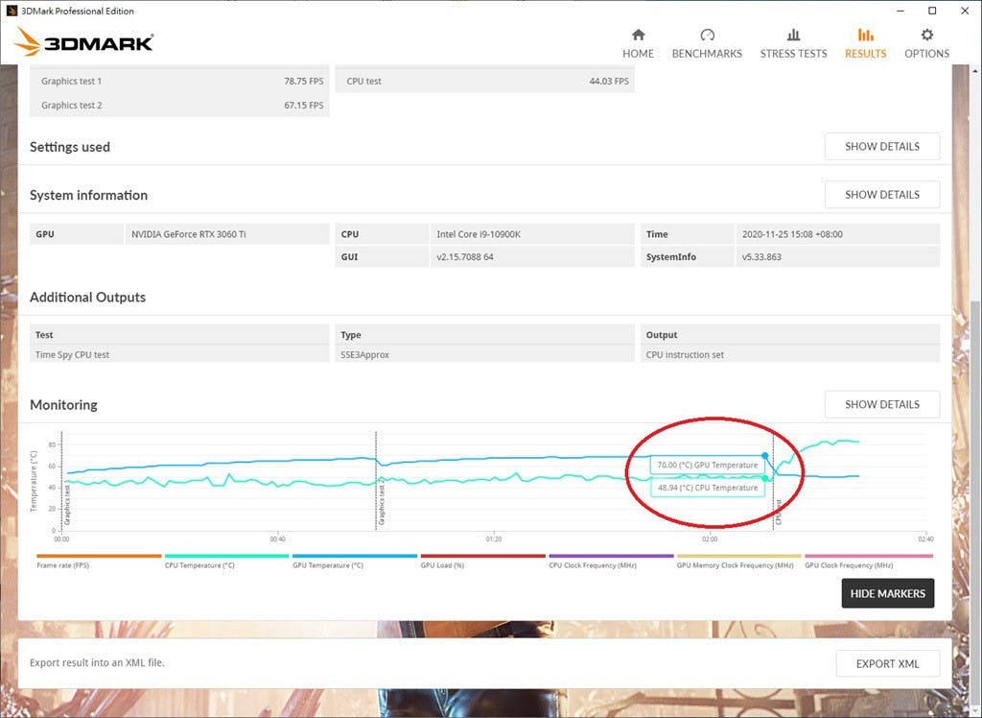This screenshot has height=718, width=982.
Task: Click the CPU instruction set output cell
Action: click(x=790, y=354)
